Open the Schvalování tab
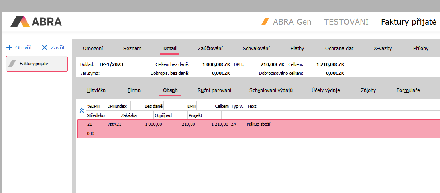Viewport: 440px width, 193px height. (256, 49)
